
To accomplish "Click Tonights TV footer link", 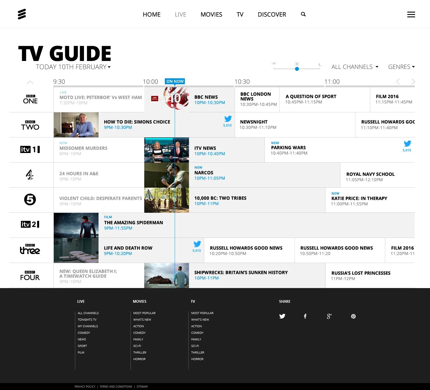I will pyautogui.click(x=87, y=319).
